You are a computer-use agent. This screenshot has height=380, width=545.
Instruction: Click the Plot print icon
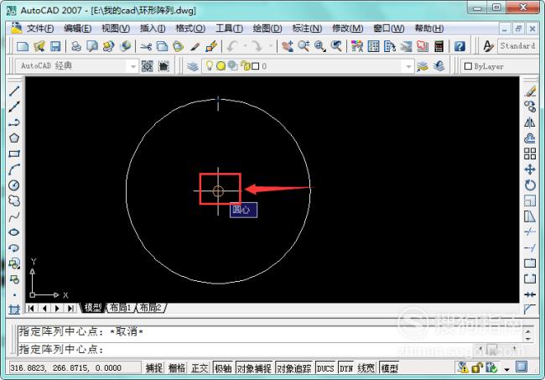tap(76, 46)
